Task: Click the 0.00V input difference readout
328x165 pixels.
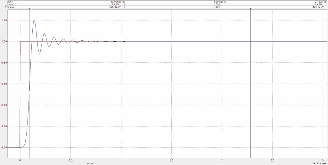Action: [x=323, y=4]
